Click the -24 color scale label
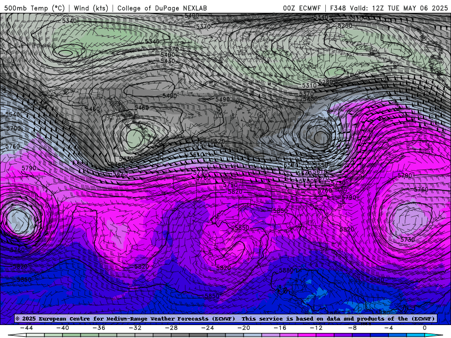The width and height of the screenshot is (451, 338). [x=207, y=328]
